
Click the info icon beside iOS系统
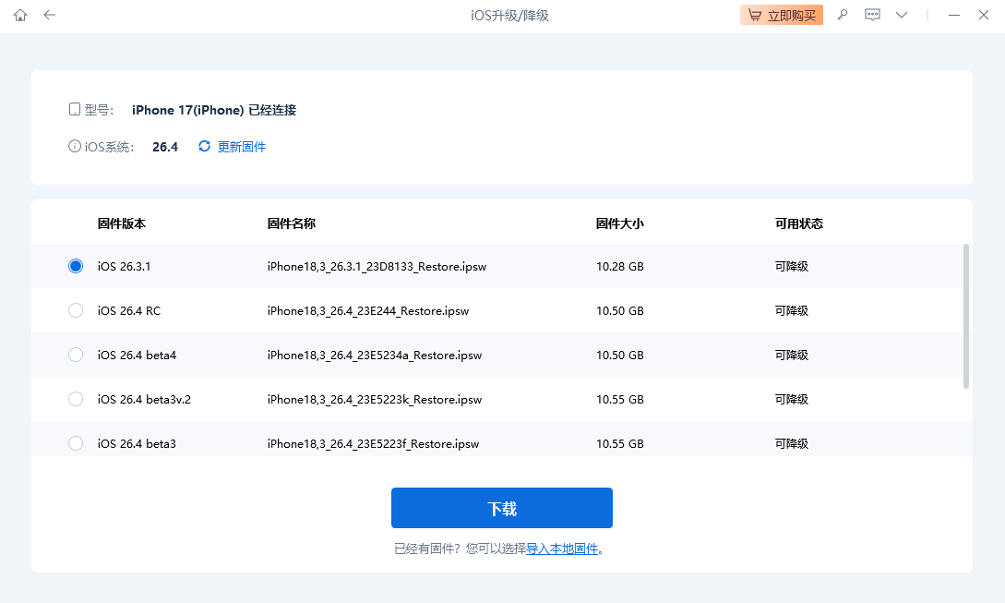(73, 146)
